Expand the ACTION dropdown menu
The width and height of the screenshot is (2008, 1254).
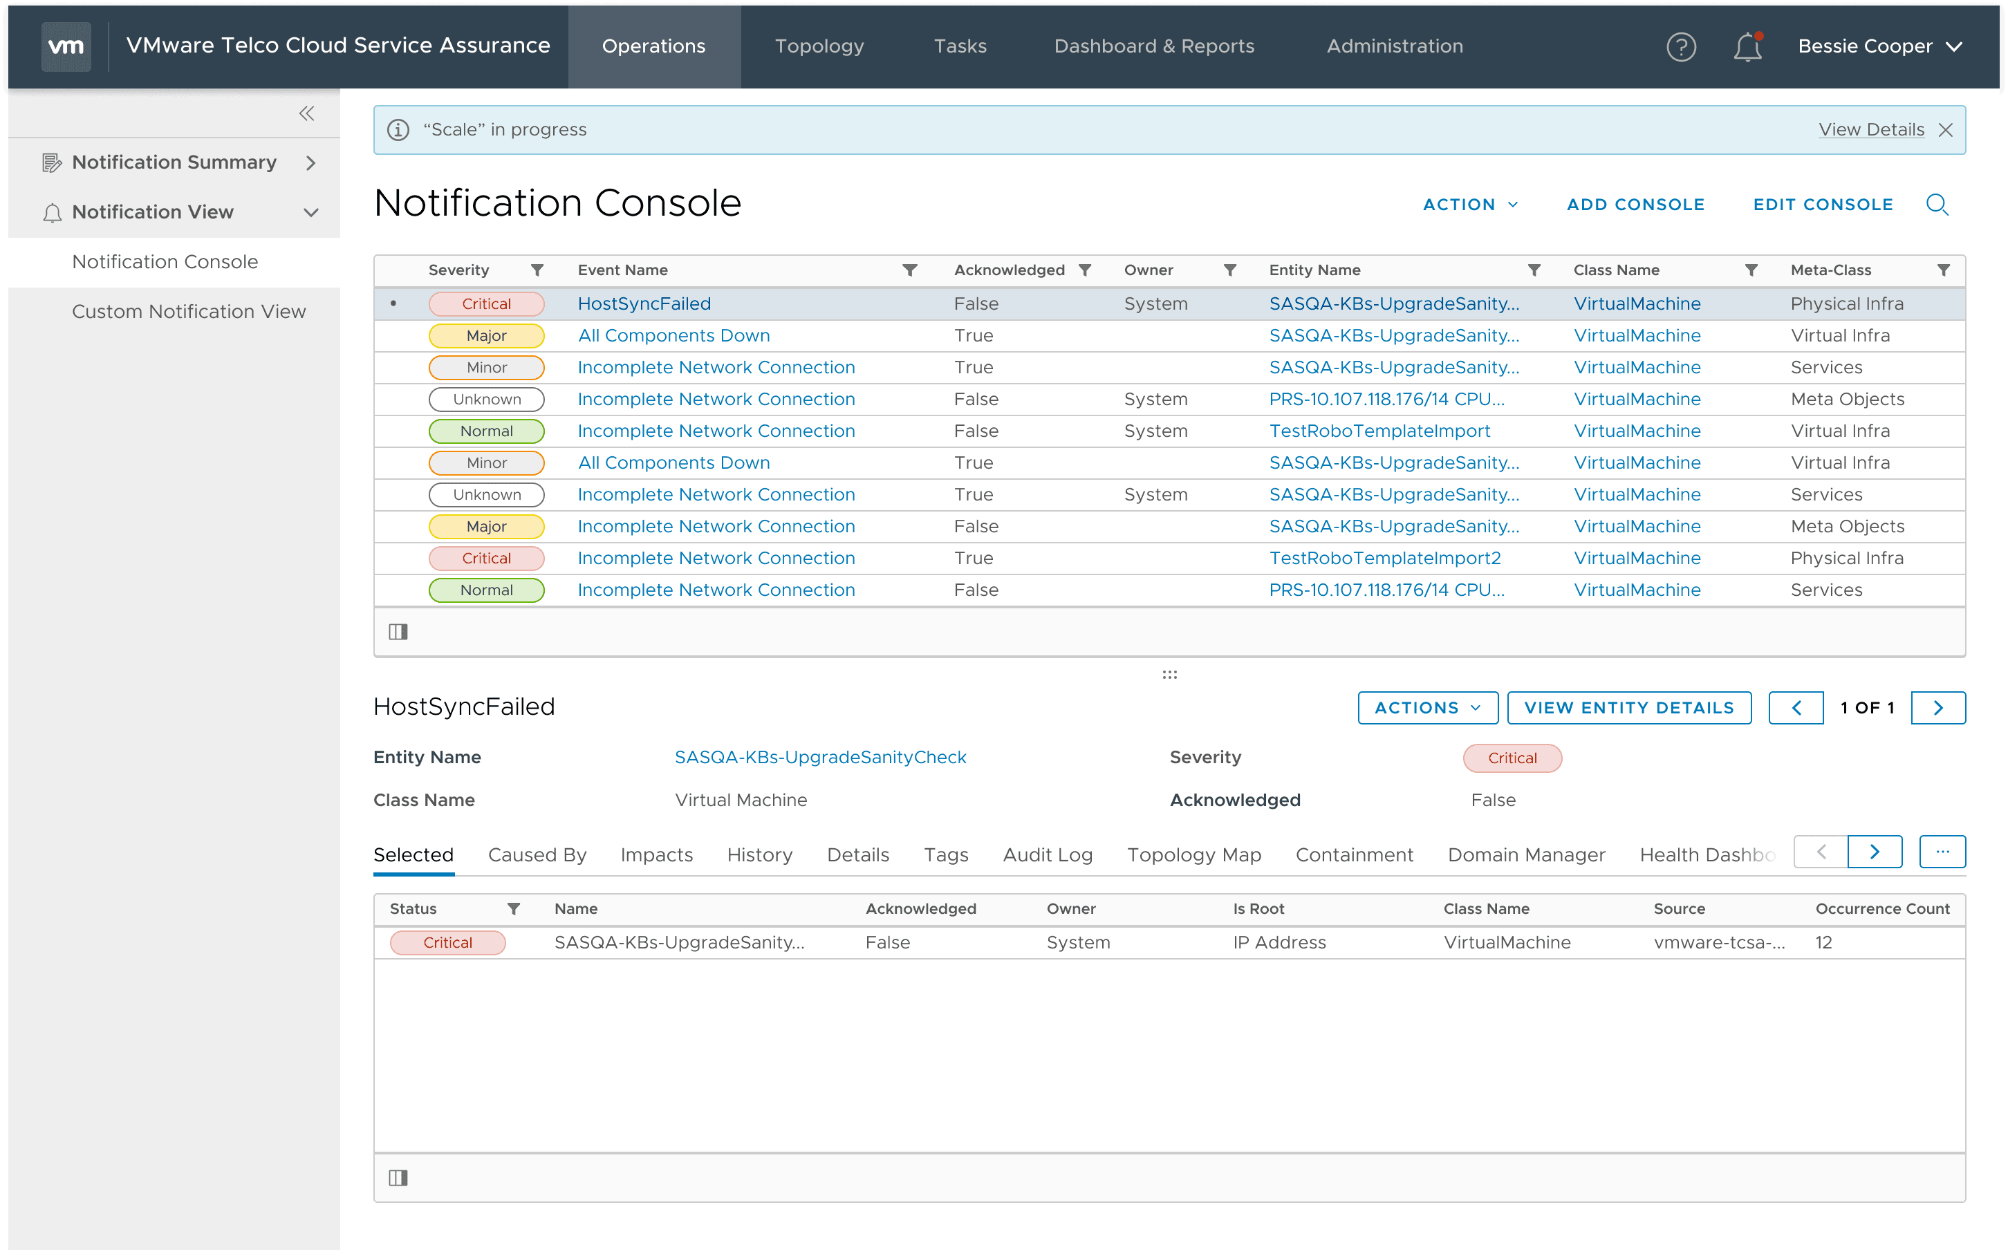coord(1471,205)
